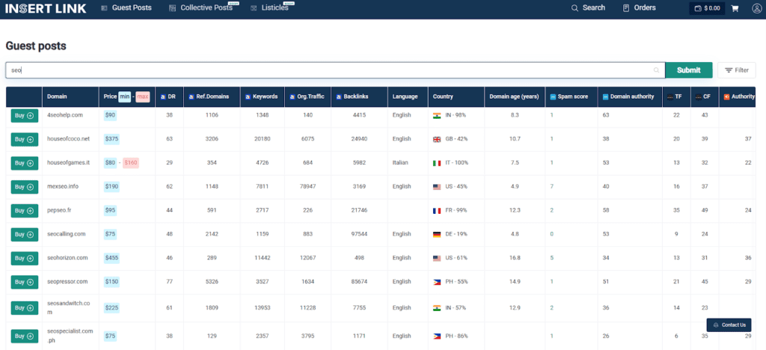Click the Authority column header
The height and width of the screenshot is (350, 766).
pos(739,96)
